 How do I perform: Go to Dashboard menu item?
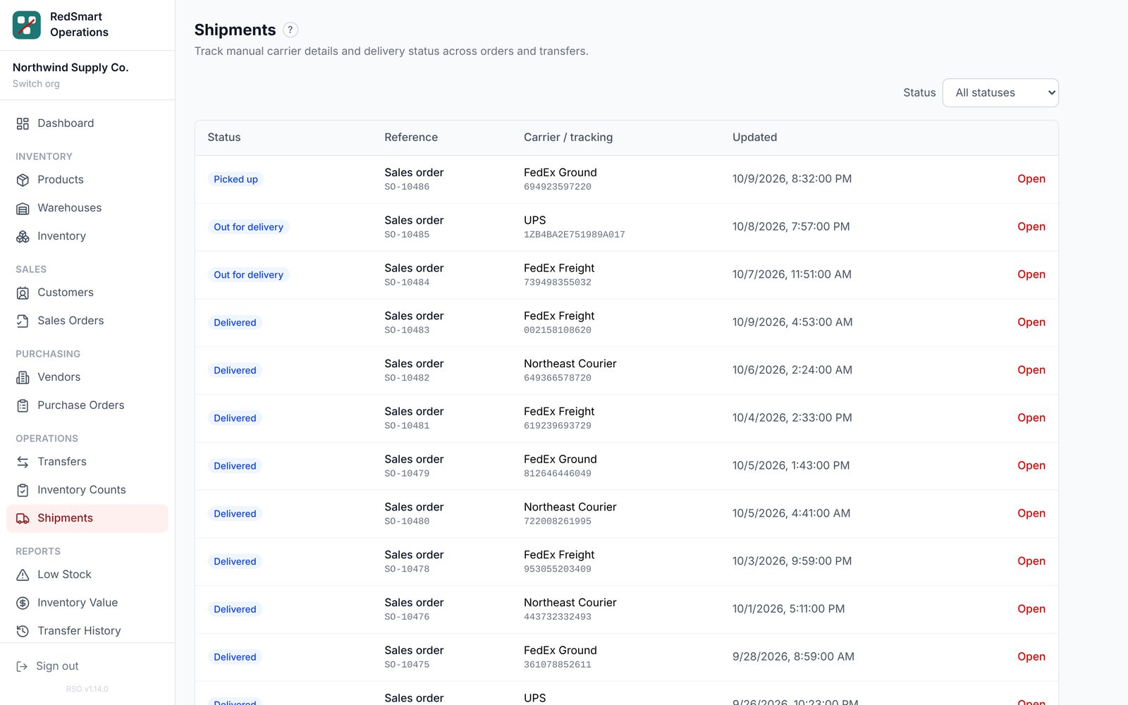pyautogui.click(x=87, y=123)
